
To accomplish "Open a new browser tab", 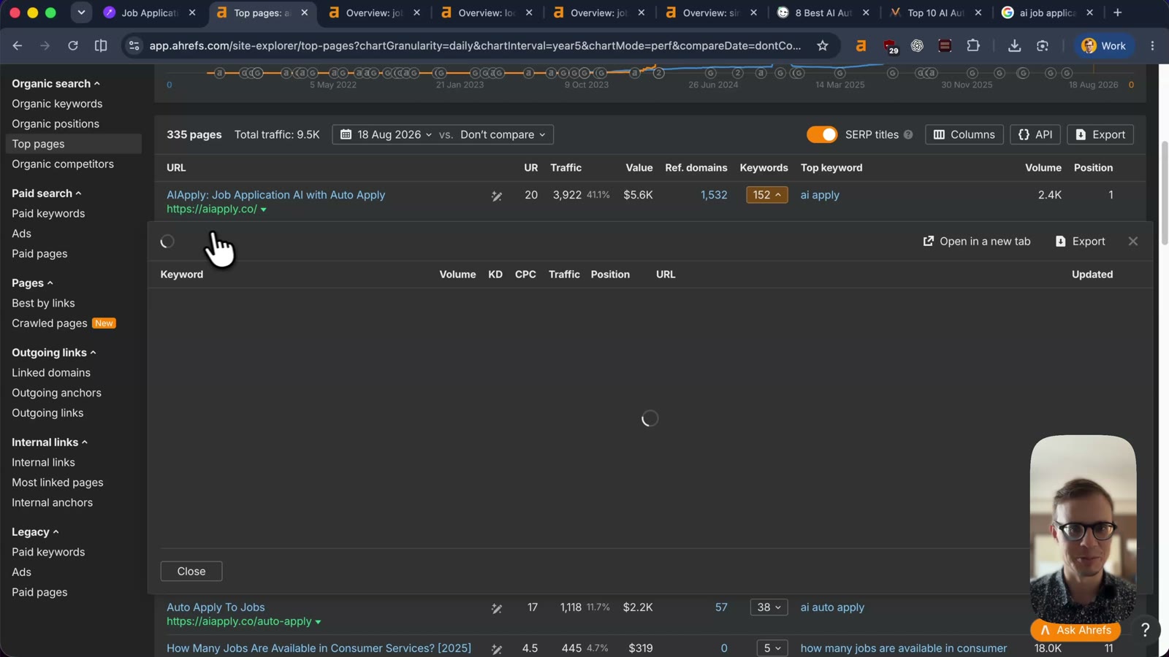I will pyautogui.click(x=1117, y=12).
